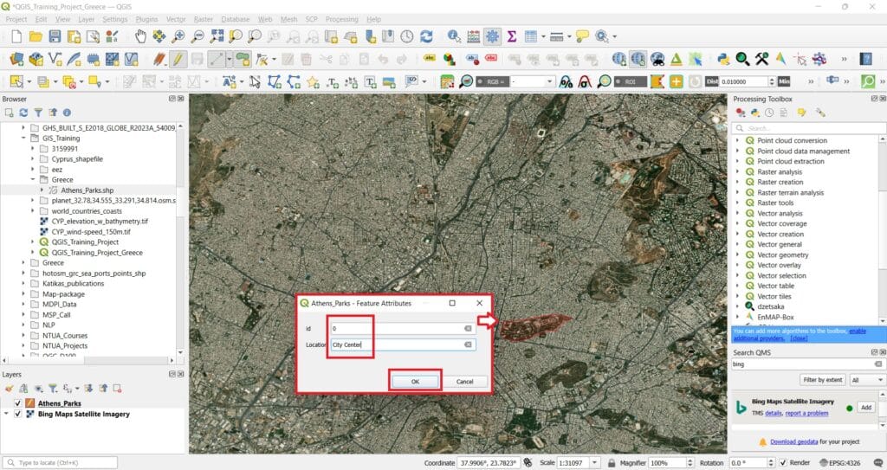
Task: Expand the Greece folder under GIS_Training
Action: click(x=33, y=180)
